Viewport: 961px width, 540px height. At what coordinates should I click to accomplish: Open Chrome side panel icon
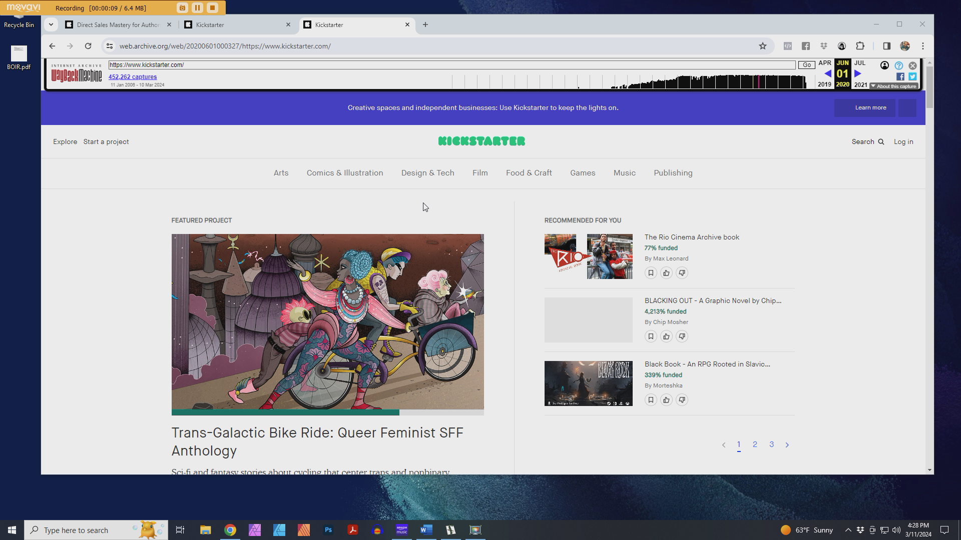click(x=886, y=46)
